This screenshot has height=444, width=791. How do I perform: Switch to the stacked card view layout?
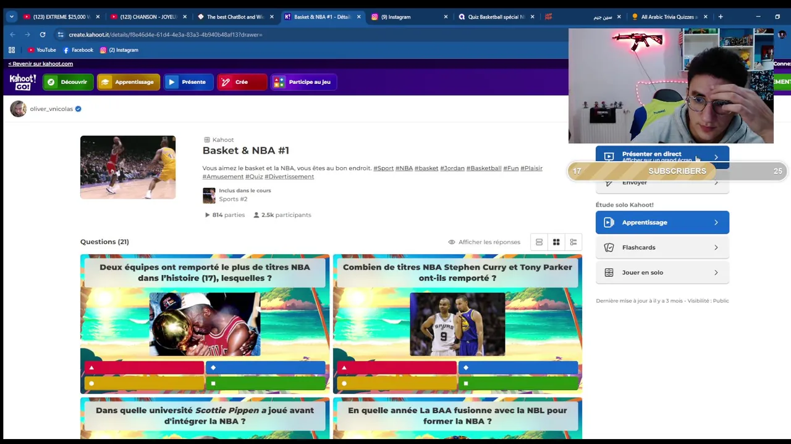point(539,242)
